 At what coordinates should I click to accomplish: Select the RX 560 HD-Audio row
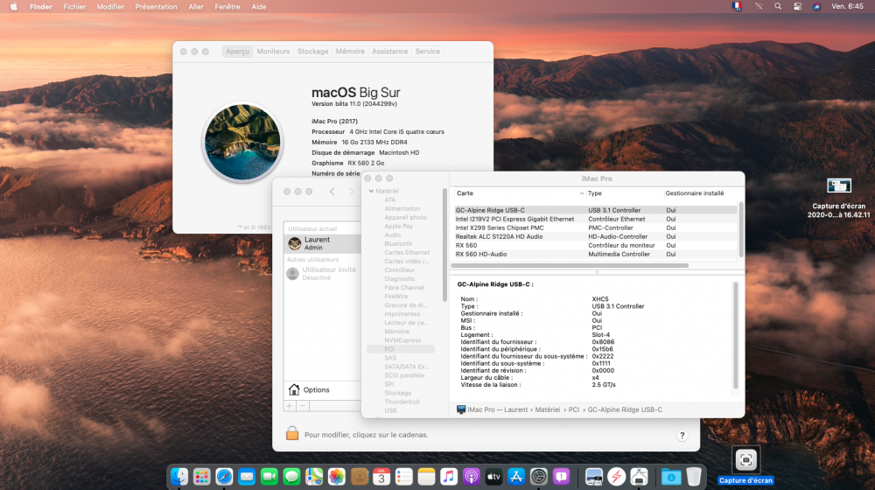595,254
